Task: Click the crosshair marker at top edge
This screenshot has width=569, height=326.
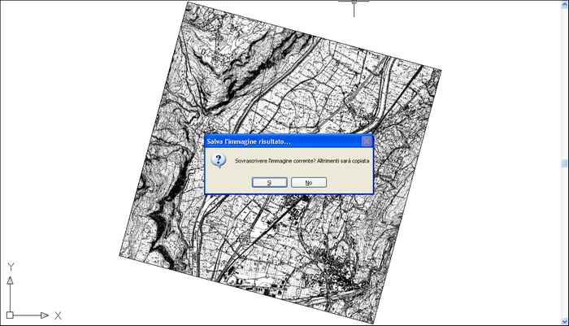Action: pyautogui.click(x=354, y=3)
